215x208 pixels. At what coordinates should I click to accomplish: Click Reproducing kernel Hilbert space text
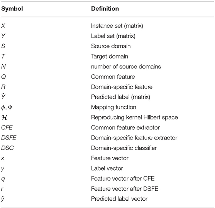(134, 117)
